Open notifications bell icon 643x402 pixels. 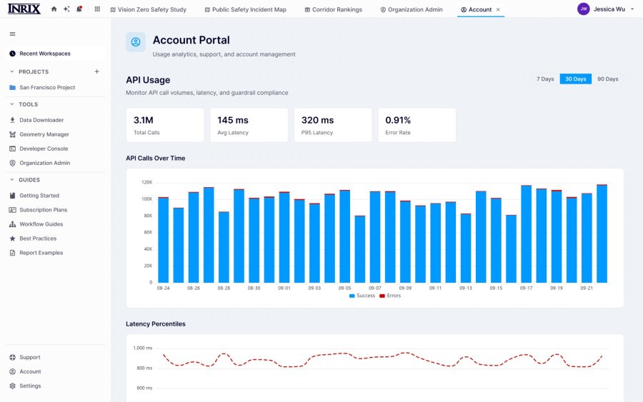(79, 9)
